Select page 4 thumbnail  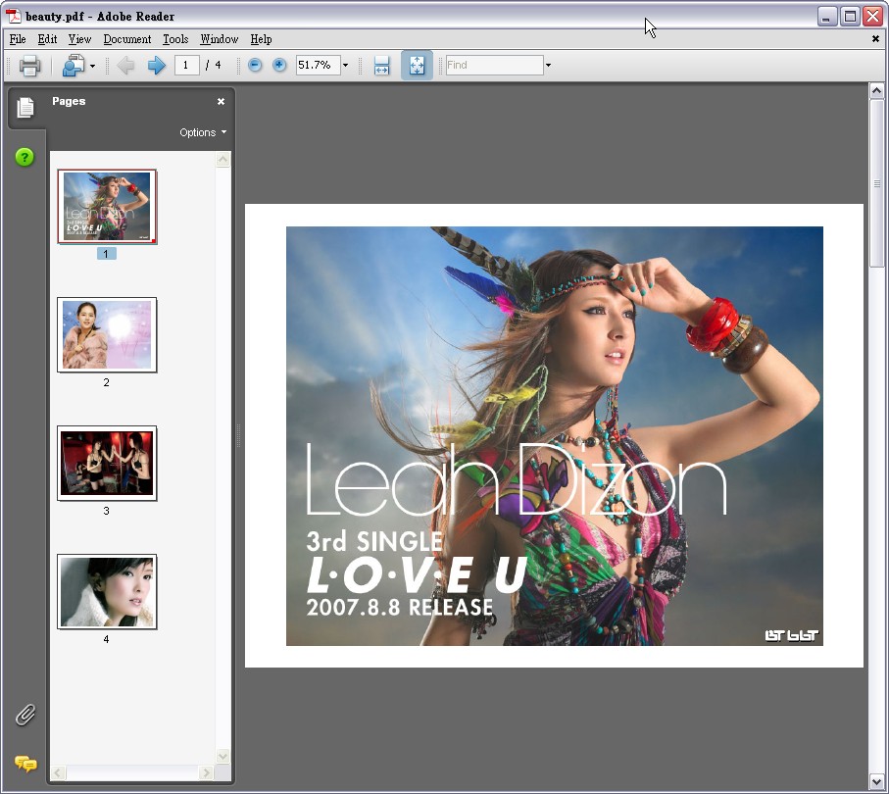[x=107, y=591]
